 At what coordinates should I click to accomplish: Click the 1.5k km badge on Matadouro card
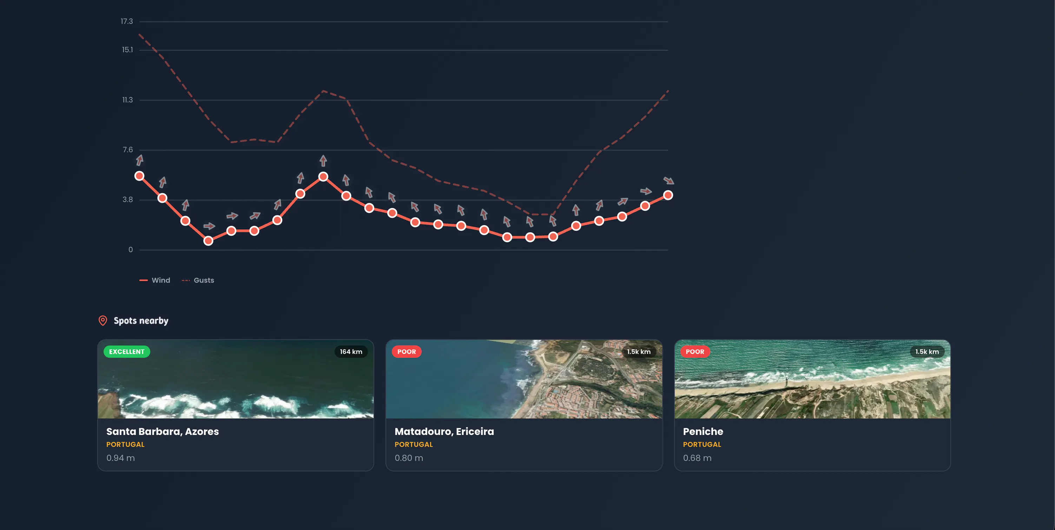click(x=639, y=351)
